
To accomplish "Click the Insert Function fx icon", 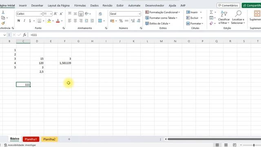I will coord(24,35).
